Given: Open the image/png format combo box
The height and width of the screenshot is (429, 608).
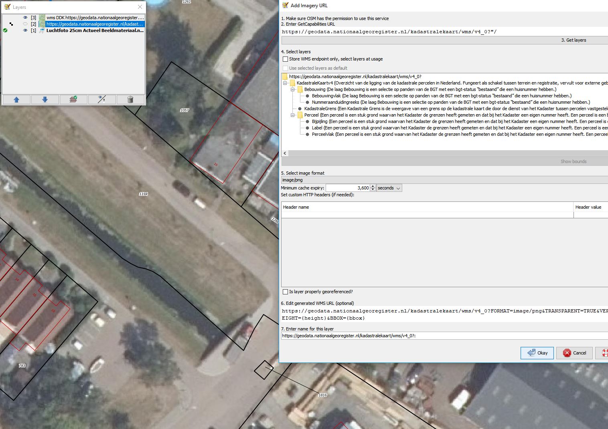Looking at the screenshot, I should (x=444, y=180).
